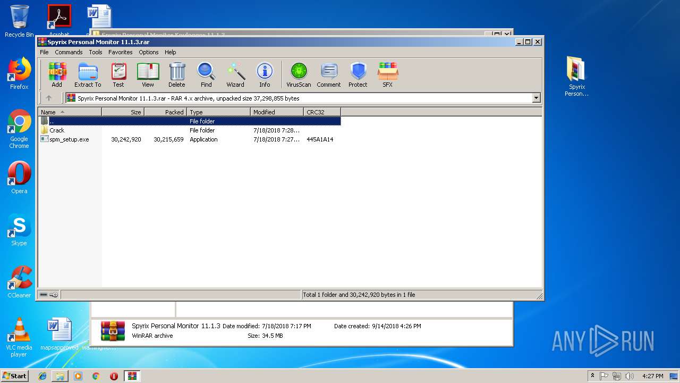Sort by Type column header
Screen dimensions: 680x383
point(218,112)
